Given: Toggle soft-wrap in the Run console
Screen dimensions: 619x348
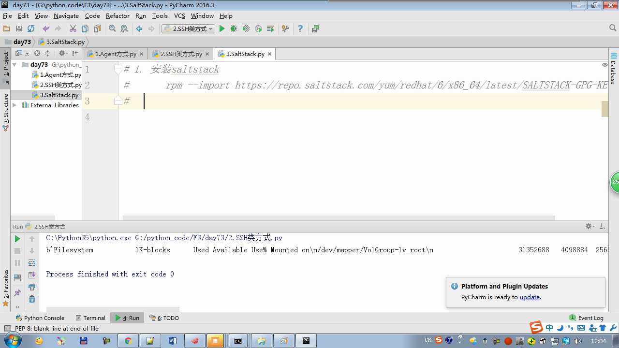Looking at the screenshot, I should click(x=32, y=263).
